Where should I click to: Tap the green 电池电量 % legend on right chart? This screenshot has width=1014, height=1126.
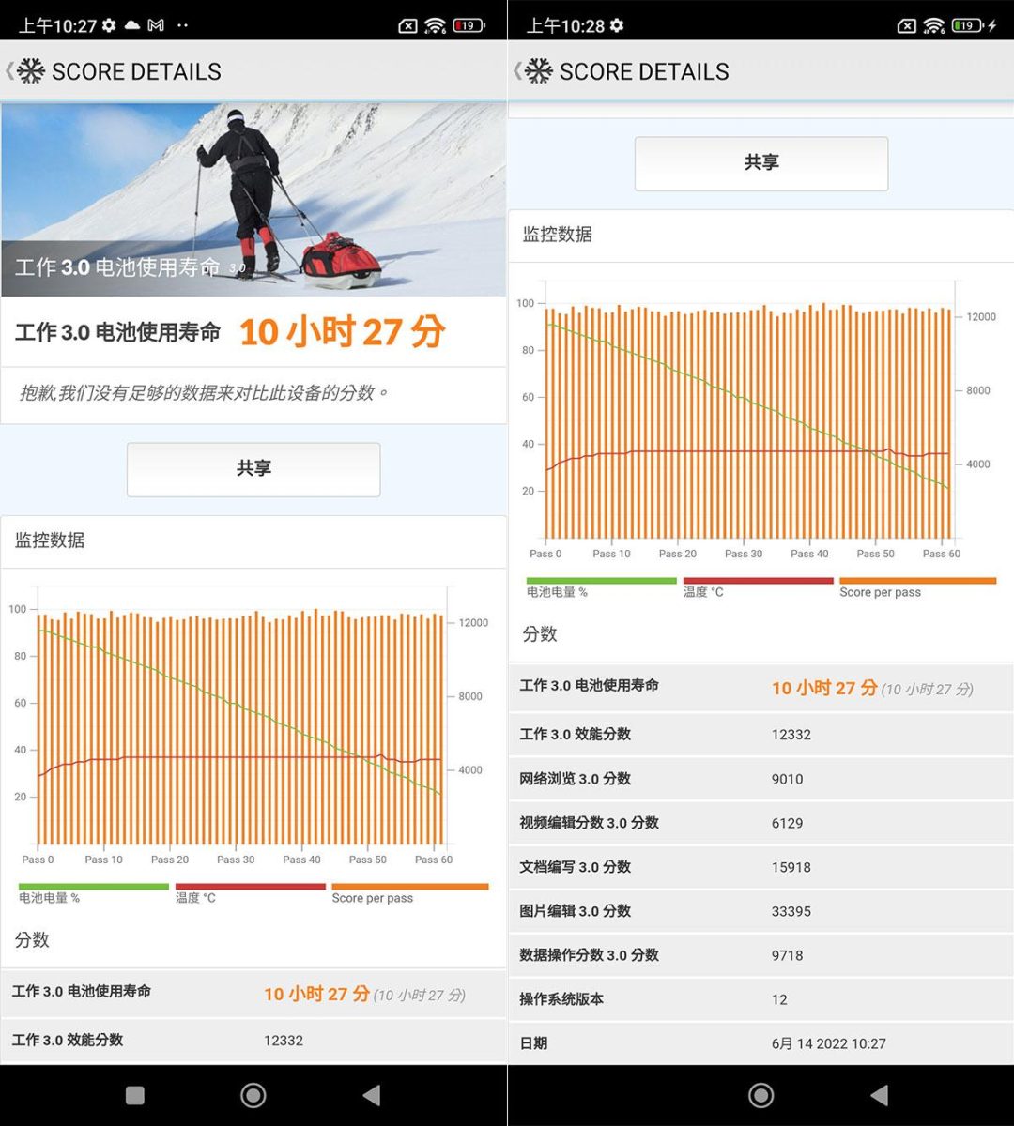[601, 586]
